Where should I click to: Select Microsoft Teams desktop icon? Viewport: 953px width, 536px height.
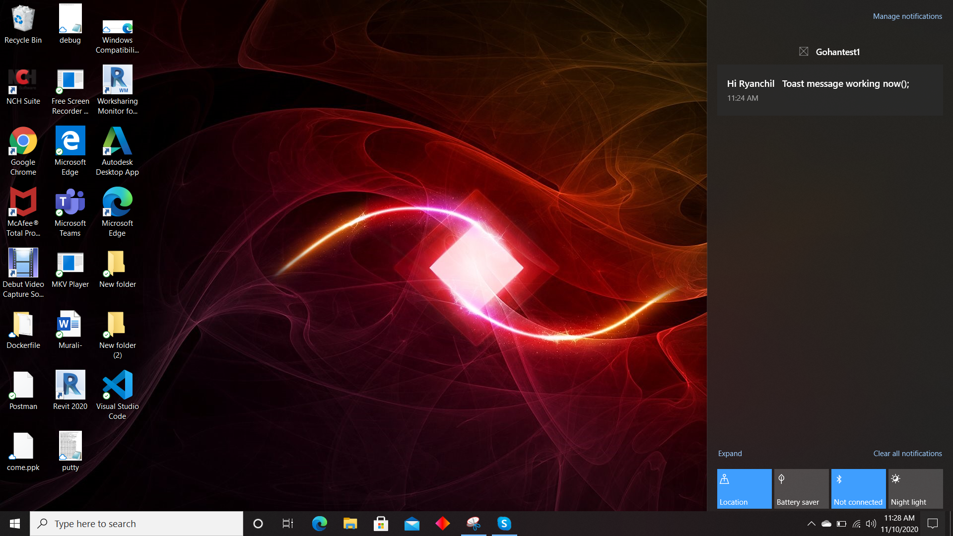point(70,212)
